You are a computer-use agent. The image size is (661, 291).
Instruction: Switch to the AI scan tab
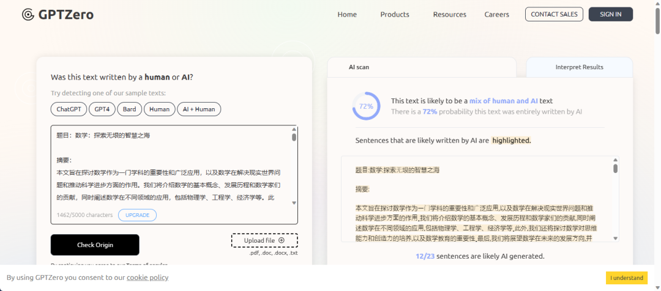[x=422, y=67]
